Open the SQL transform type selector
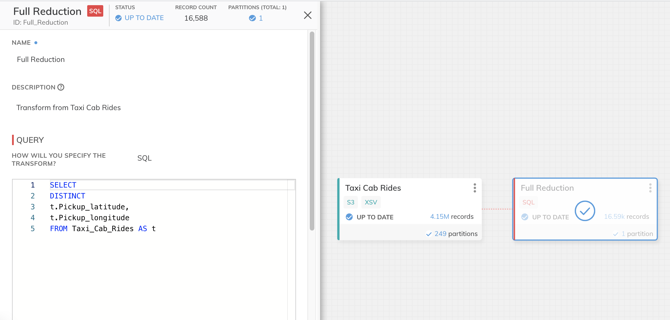 (x=144, y=158)
